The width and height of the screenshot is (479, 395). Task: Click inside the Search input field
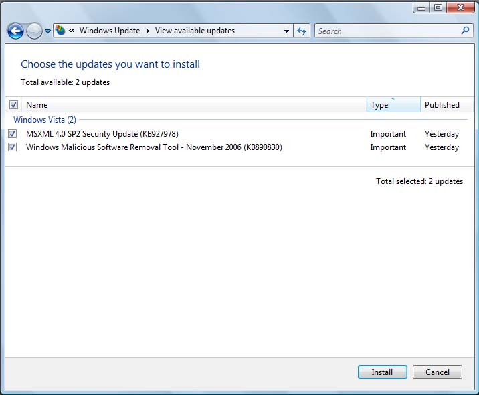(x=387, y=31)
